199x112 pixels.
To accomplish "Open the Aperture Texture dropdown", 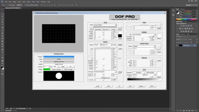I will pyautogui.click(x=144, y=46).
